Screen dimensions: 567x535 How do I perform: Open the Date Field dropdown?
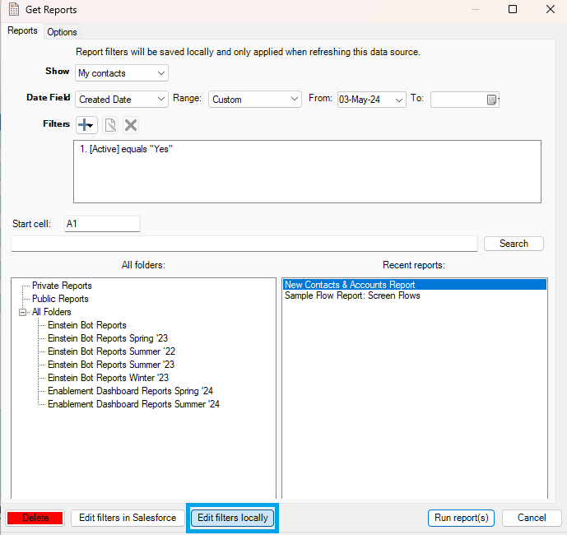click(x=122, y=99)
